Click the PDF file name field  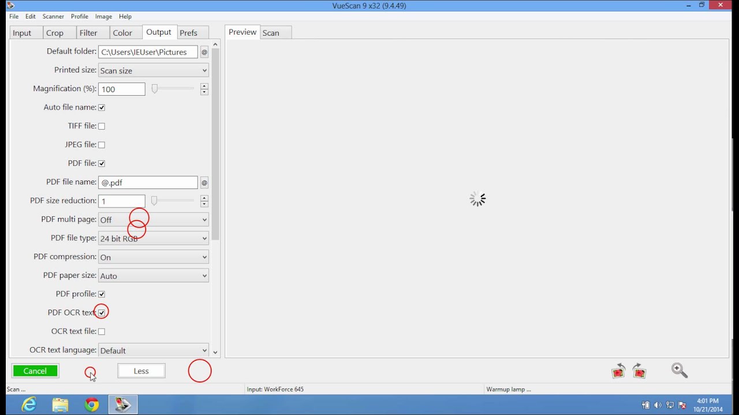(148, 182)
